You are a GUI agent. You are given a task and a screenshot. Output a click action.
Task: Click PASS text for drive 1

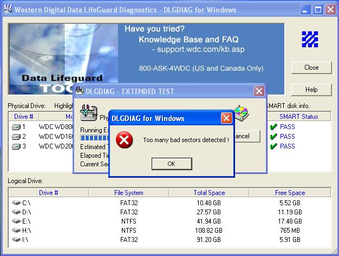288,127
